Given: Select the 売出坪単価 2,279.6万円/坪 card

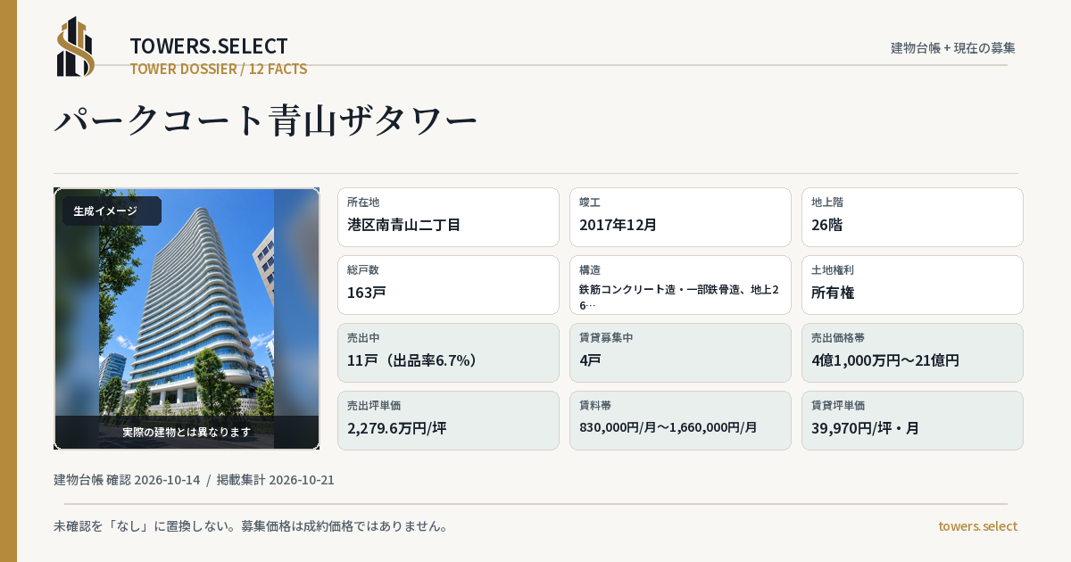Looking at the screenshot, I should point(448,420).
